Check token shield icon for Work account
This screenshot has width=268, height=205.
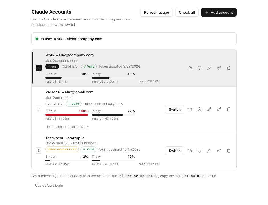click(x=200, y=68)
